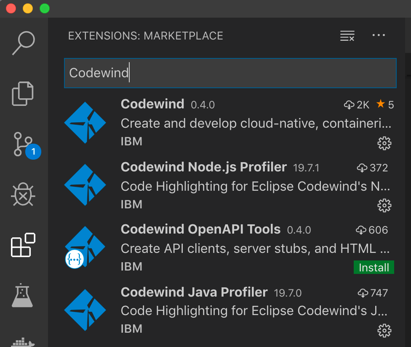Viewport: 411px width, 347px height.
Task: Select the Codewind extension logo thumbnail
Action: coord(85,123)
